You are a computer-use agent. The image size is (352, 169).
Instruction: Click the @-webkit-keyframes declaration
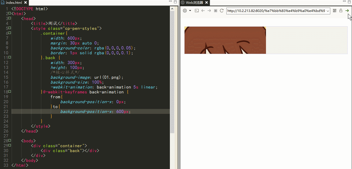pos(86,92)
